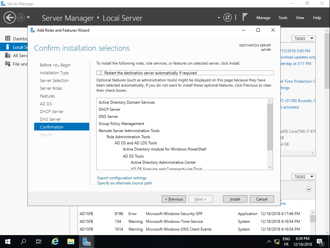Open the Action Center notification icon
This screenshot has height=248, width=330.
(x=320, y=241)
